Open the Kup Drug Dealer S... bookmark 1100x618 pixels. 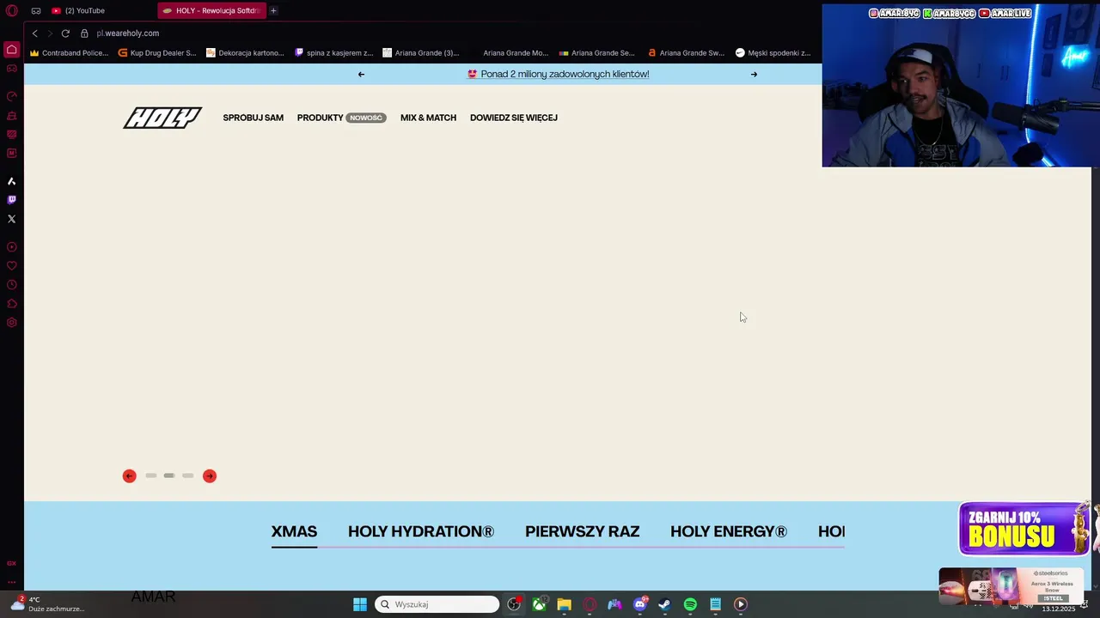pyautogui.click(x=157, y=52)
